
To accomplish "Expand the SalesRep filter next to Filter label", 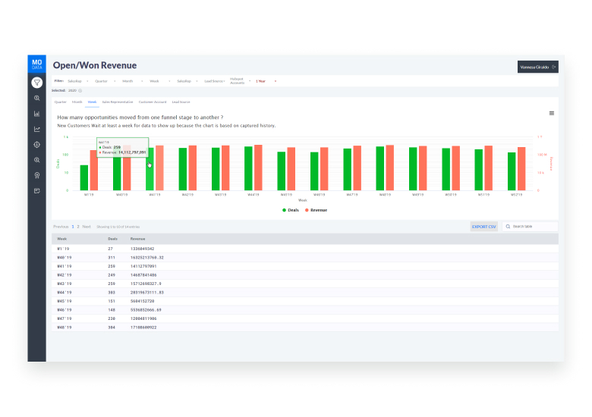I will pos(77,81).
